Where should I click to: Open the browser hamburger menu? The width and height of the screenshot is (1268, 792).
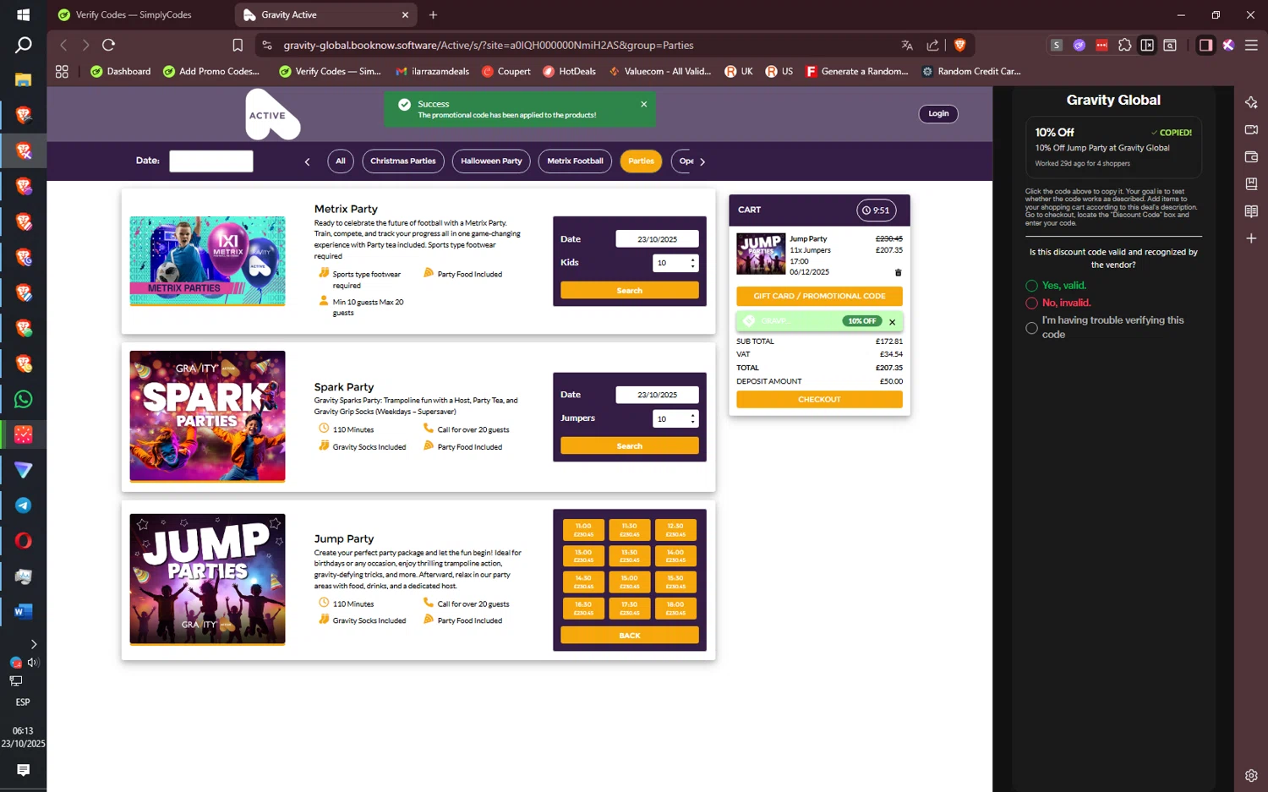(x=1251, y=45)
